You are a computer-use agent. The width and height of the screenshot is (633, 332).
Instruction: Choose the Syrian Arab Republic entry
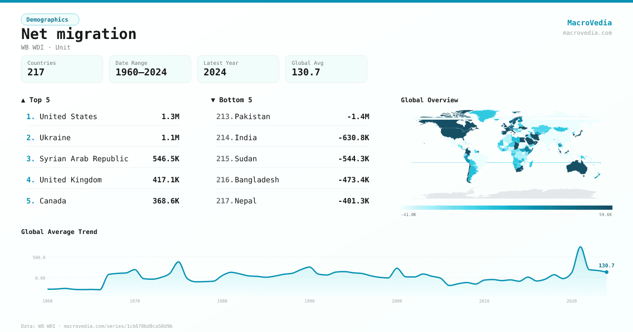tap(103, 159)
